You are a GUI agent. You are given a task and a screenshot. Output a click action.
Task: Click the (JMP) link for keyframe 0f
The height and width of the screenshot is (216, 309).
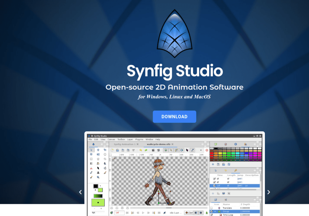coord(240,179)
